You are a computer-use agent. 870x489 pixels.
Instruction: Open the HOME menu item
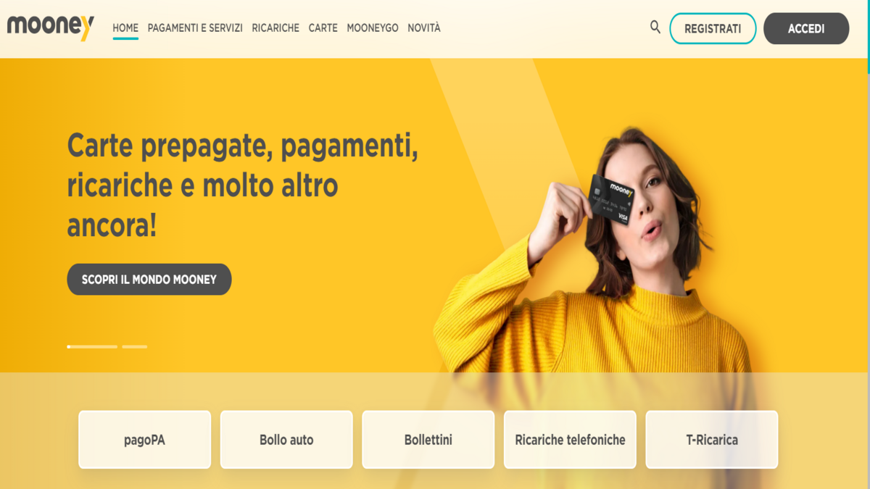[125, 28]
